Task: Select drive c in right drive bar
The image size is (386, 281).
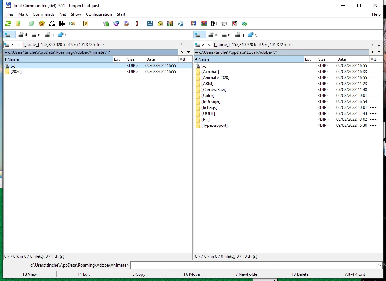Action: [200, 35]
